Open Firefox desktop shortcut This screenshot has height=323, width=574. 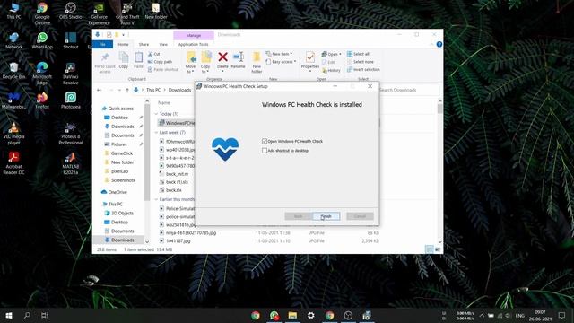[42, 100]
